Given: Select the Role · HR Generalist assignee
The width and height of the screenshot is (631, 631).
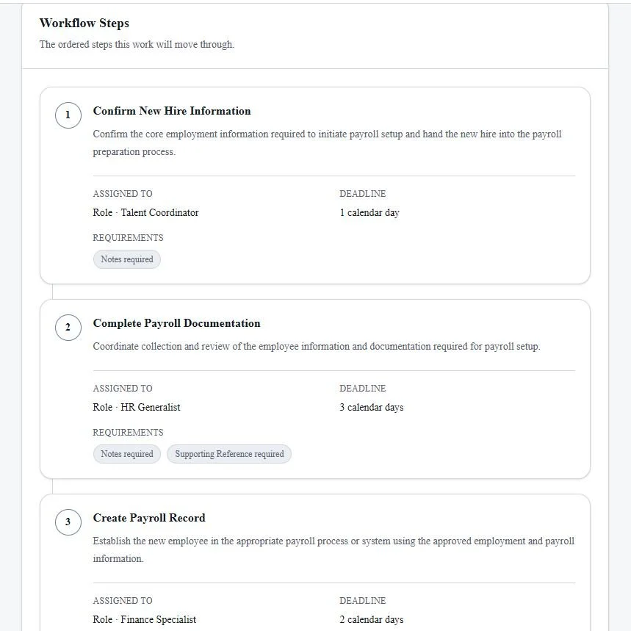Looking at the screenshot, I should (x=137, y=407).
